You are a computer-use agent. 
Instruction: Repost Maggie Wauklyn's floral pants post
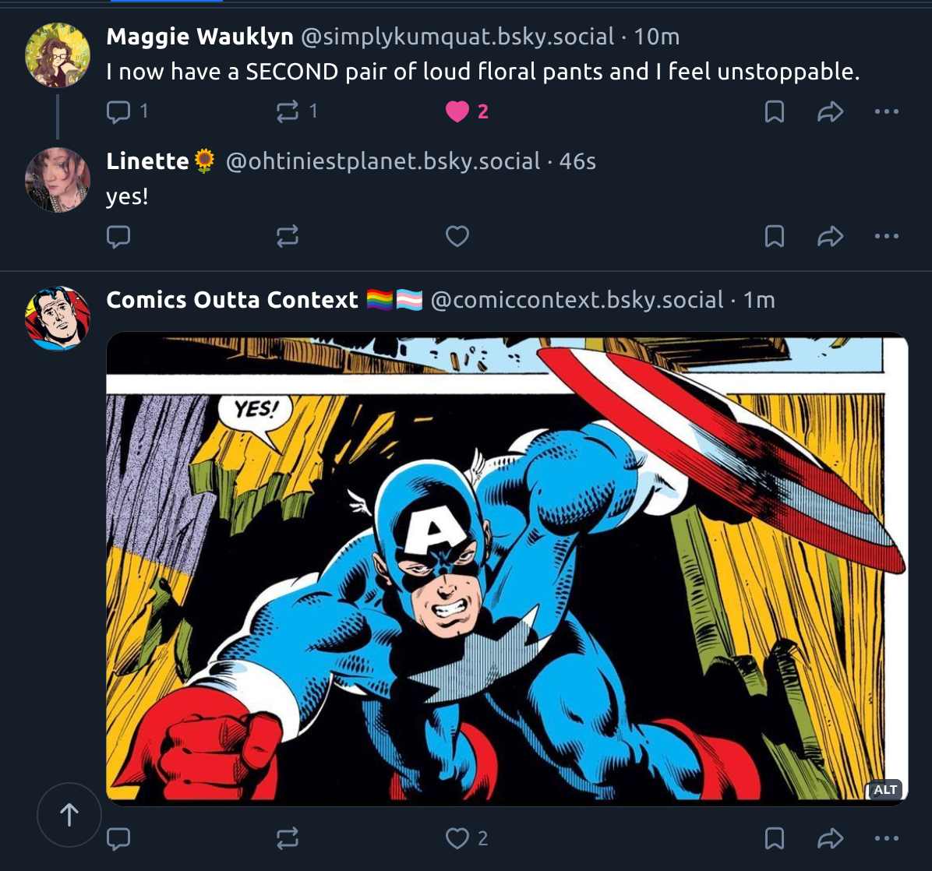(x=288, y=112)
